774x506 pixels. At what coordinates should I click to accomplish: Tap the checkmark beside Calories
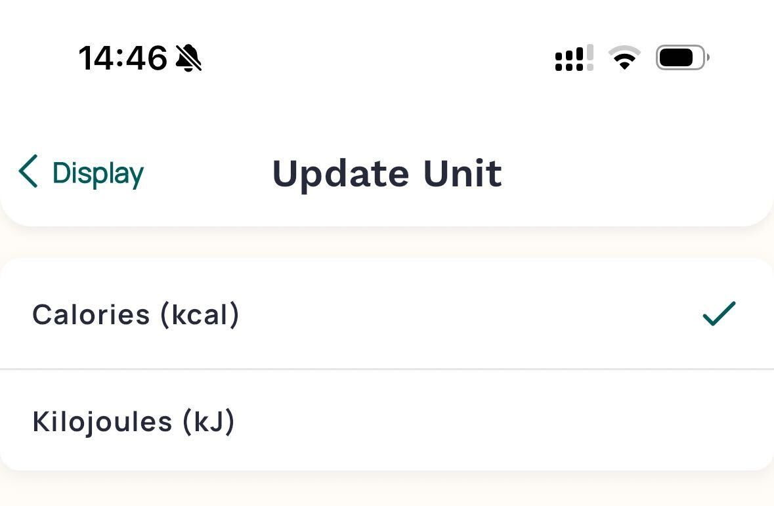pos(719,314)
